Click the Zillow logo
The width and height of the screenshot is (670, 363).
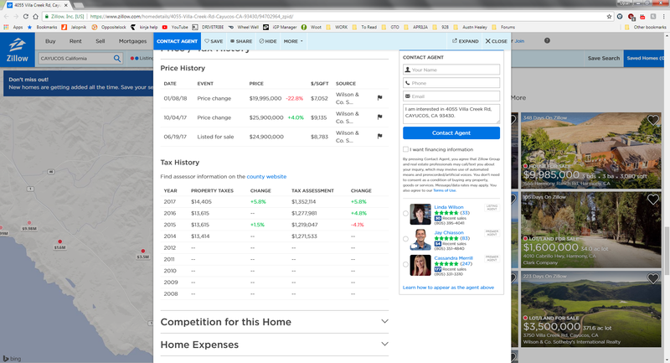point(17,50)
